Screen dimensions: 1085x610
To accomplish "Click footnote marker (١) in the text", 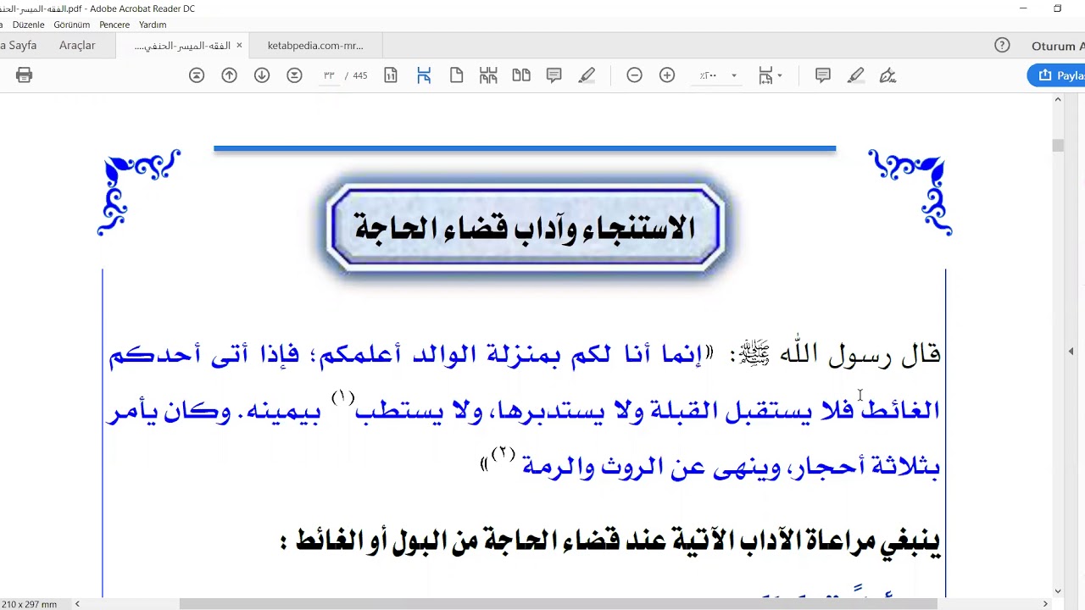I will 342,396.
